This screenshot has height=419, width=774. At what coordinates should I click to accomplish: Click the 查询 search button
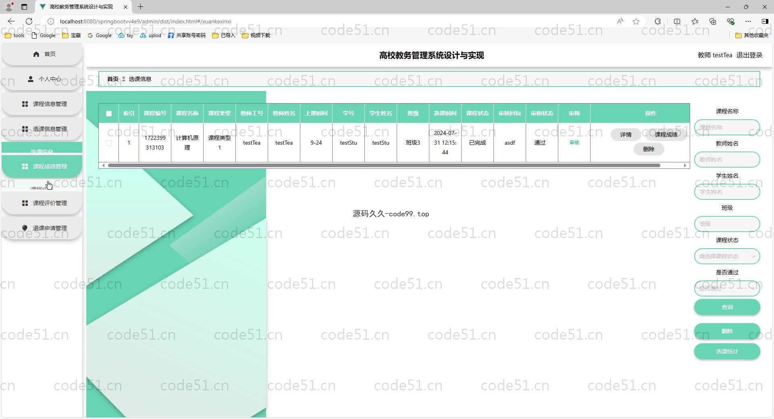[727, 307]
